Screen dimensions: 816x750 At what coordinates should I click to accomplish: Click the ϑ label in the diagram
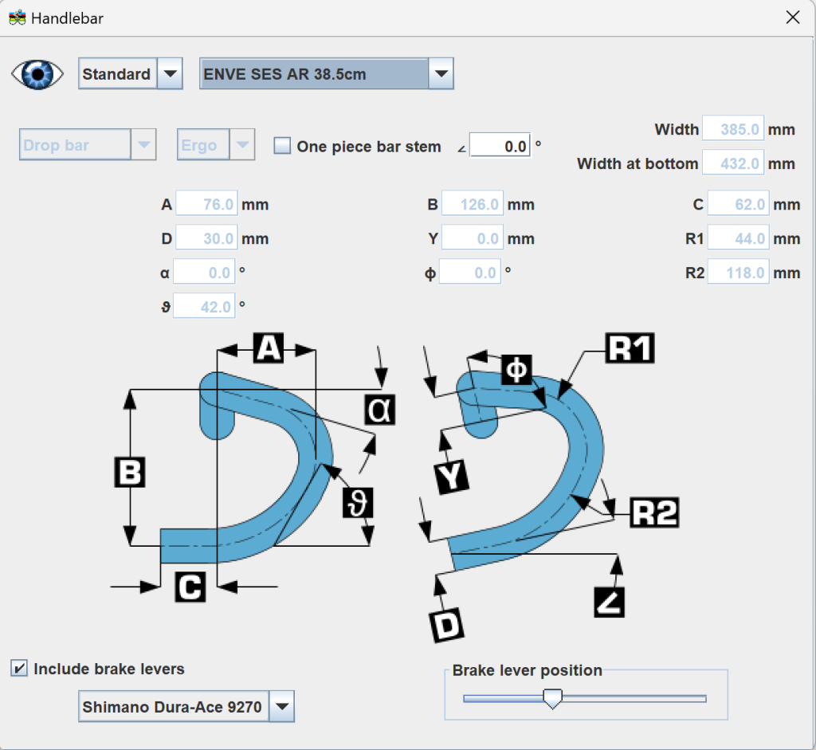tap(358, 503)
